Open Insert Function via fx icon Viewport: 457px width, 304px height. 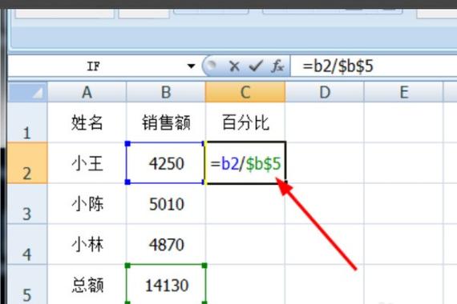click(x=277, y=66)
